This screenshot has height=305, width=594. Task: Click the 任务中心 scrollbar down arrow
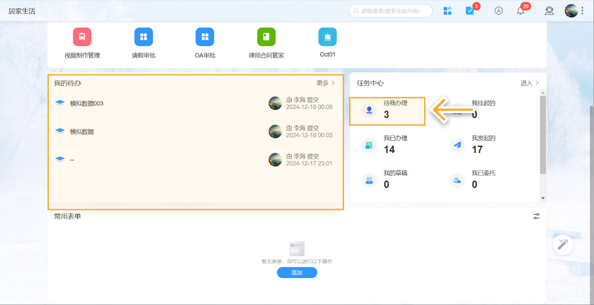pyautogui.click(x=543, y=198)
